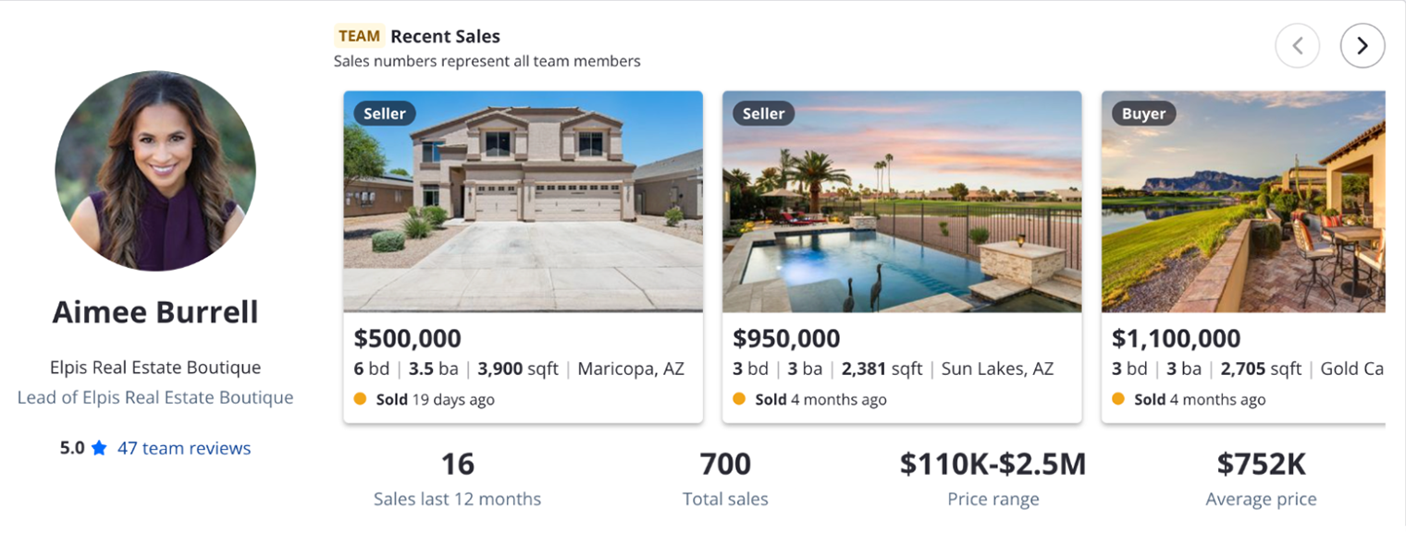Click the Buyer badge on $1,100,000 listing
The image size is (1406, 545).
click(1143, 114)
